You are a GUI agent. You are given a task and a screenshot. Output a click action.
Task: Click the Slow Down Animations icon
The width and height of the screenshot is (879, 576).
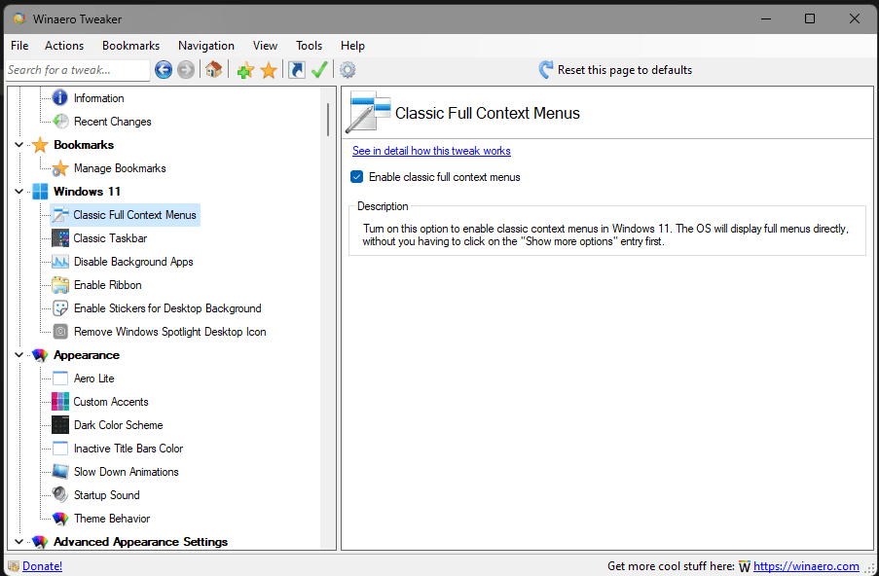[60, 472]
